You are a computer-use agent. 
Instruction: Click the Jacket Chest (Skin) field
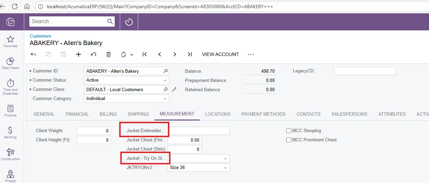(x=185, y=149)
